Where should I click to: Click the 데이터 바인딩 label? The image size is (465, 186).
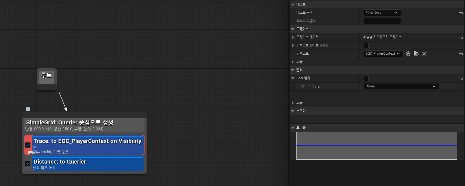point(311,86)
